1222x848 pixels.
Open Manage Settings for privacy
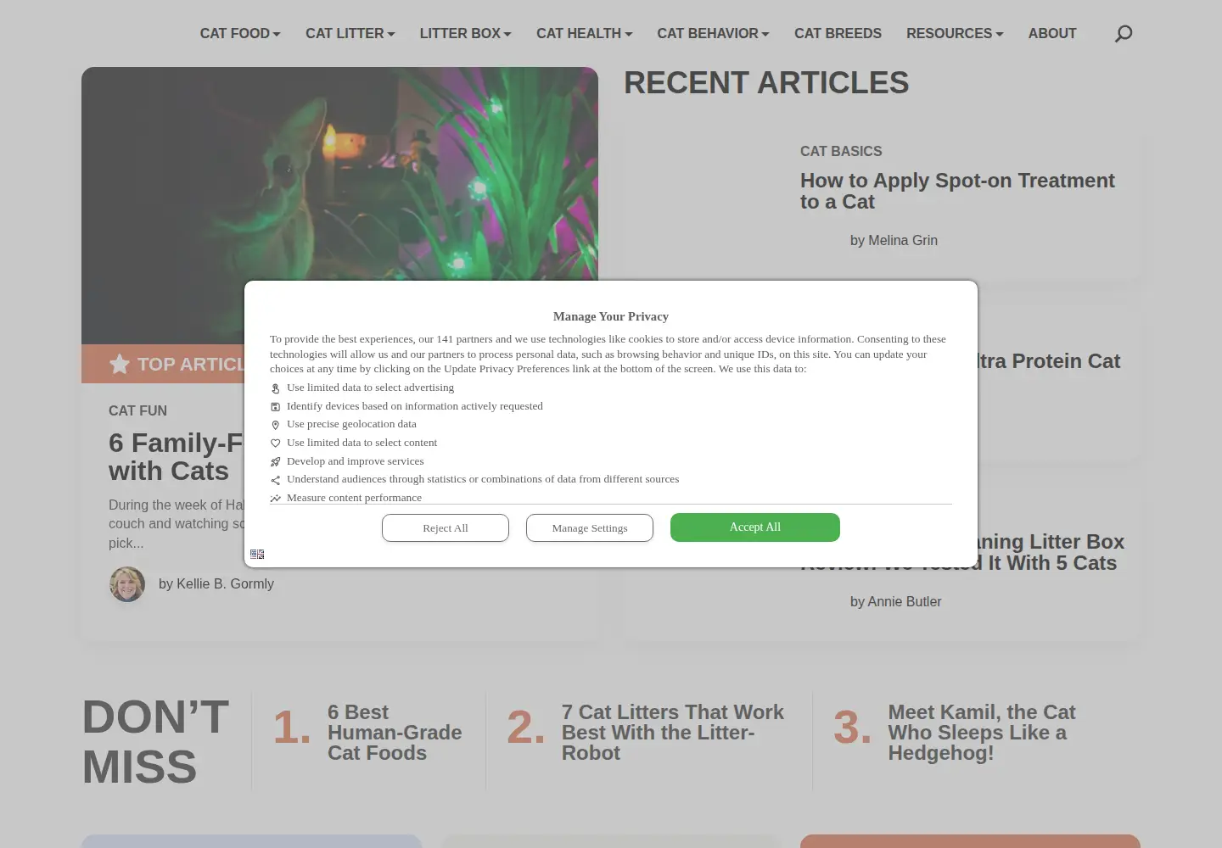pyautogui.click(x=590, y=527)
